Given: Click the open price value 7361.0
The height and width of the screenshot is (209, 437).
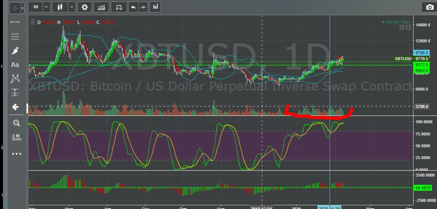Looking at the screenshot, I should 49,22.
